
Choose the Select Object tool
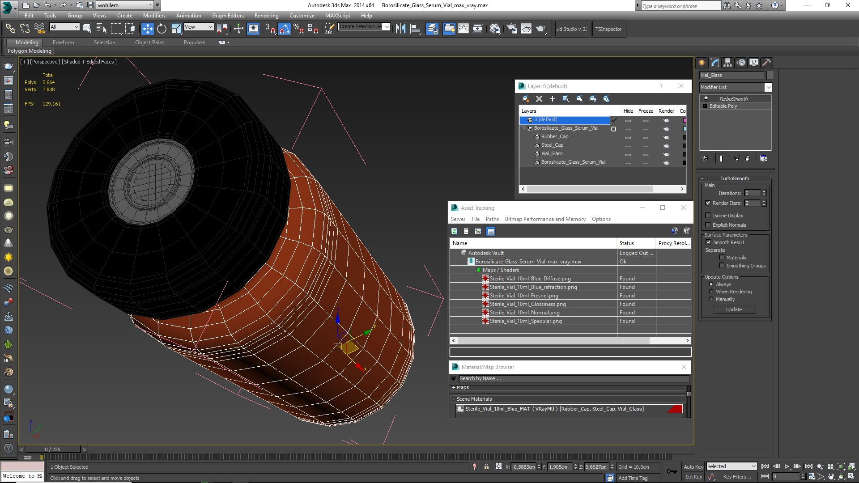(87, 29)
